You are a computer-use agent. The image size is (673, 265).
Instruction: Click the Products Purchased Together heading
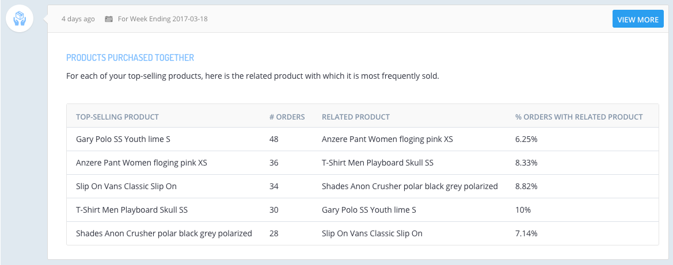(130, 57)
